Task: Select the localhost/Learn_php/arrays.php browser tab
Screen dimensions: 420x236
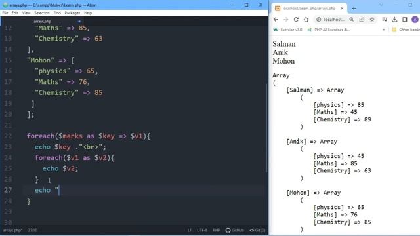Action: pos(309,9)
